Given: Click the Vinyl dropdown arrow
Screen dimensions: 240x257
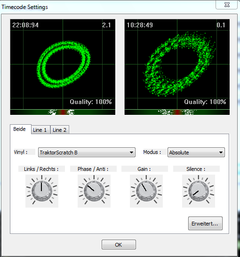Looking at the screenshot, I should click(131, 153).
